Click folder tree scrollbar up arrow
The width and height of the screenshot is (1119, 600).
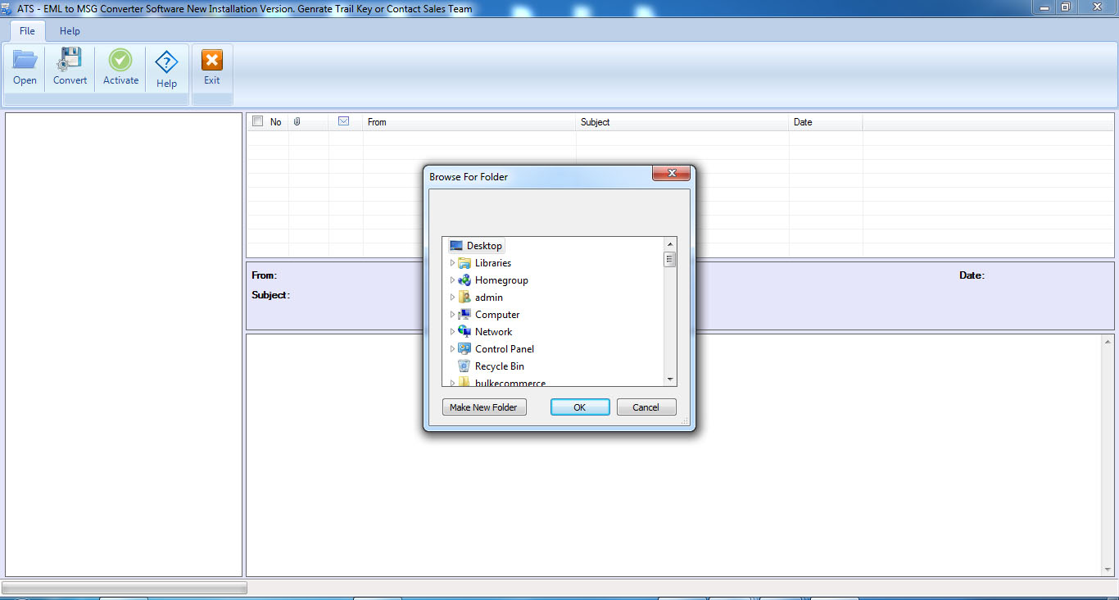(670, 244)
